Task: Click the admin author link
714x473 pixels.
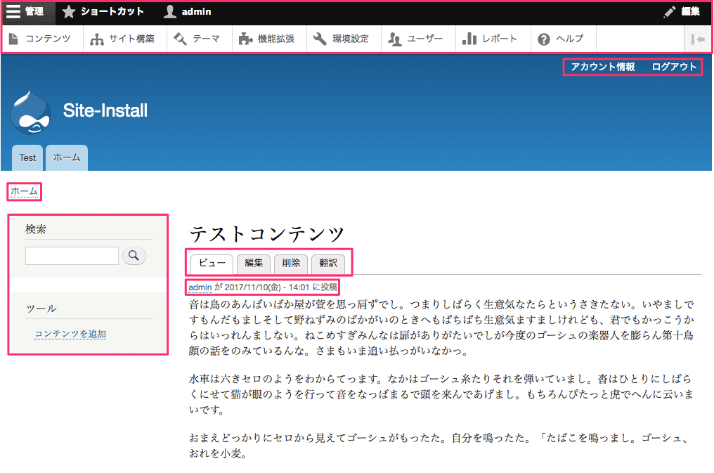Action: point(200,287)
